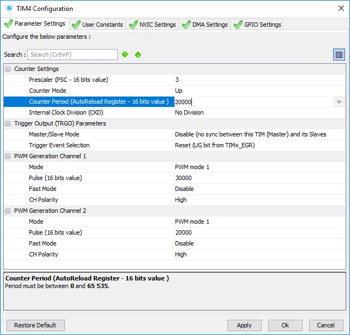Screen dimensions: 350x335
Task: Click the Counter Period value field 20000
Action: 254,102
